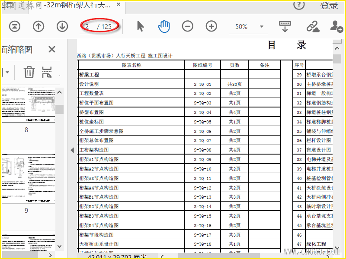Click the add user share icon
346x259 pixels.
(336, 26)
